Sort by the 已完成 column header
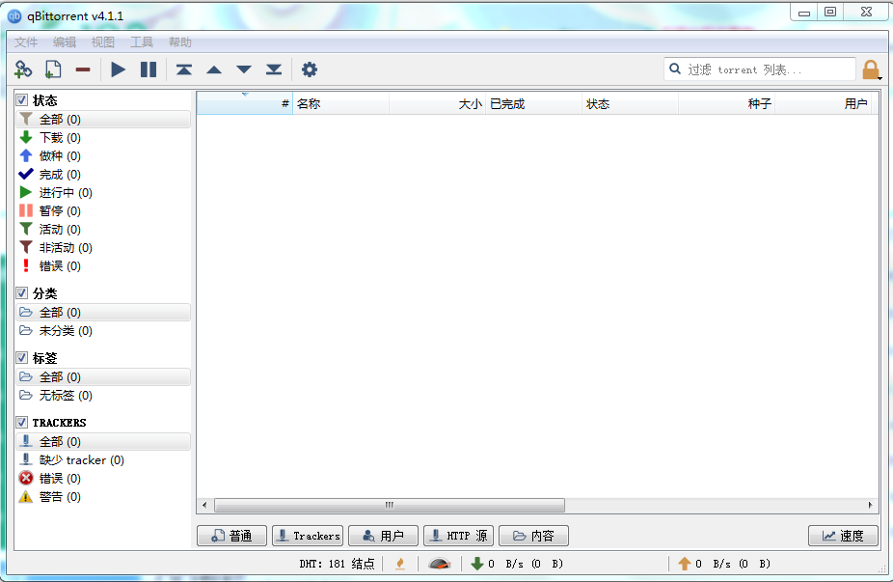This screenshot has height=582, width=893. pyautogui.click(x=533, y=103)
